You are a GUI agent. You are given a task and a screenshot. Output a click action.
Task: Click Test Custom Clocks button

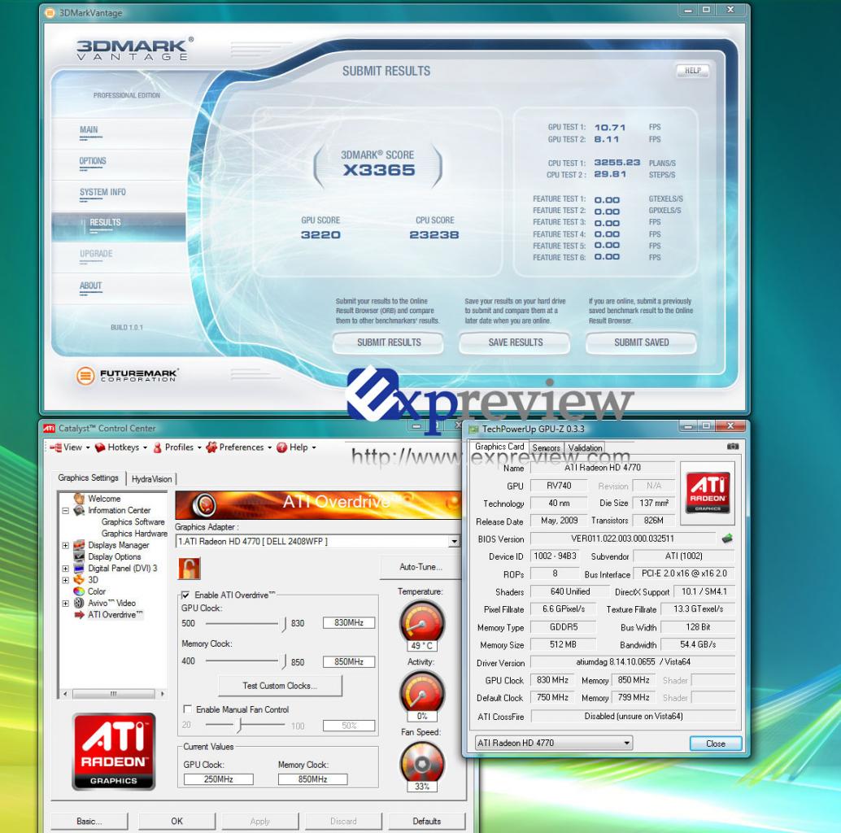(280, 686)
